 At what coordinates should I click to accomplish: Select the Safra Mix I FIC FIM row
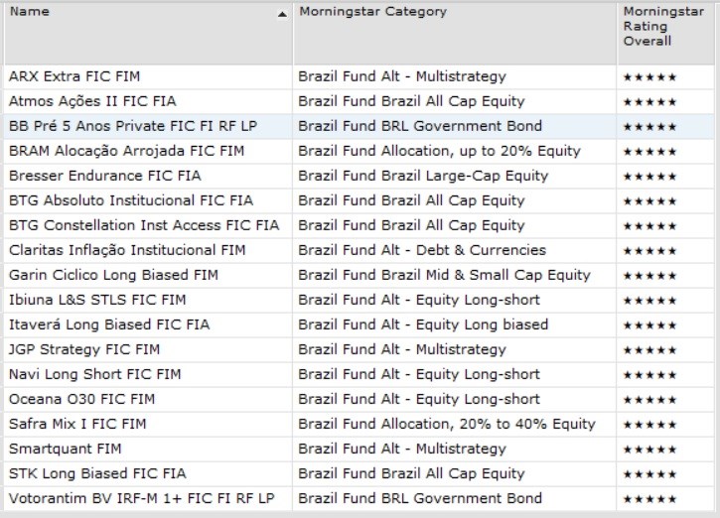coord(77,424)
